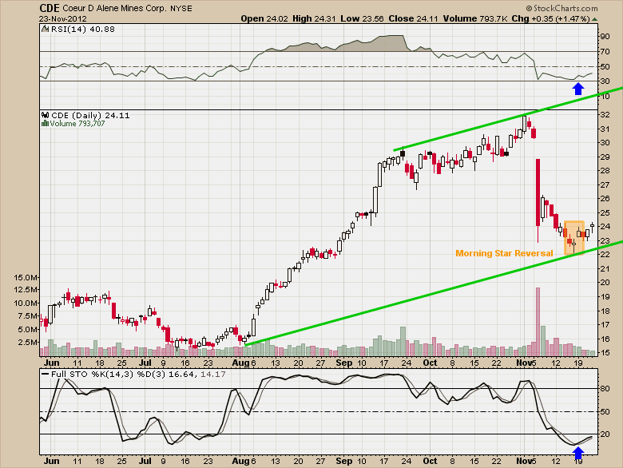623x468 pixels.
Task: Click the StockCharts.com copyright label
Action: pyautogui.click(x=561, y=8)
